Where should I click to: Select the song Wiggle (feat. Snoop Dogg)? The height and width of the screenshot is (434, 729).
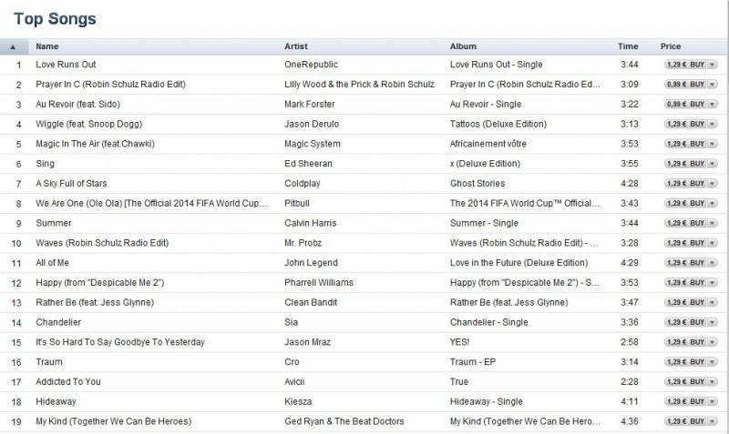coord(88,124)
